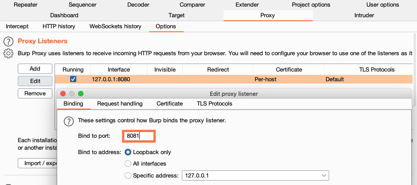This screenshot has width=417, height=185.
Task: Open Intercept sub-tab
Action: (17, 26)
